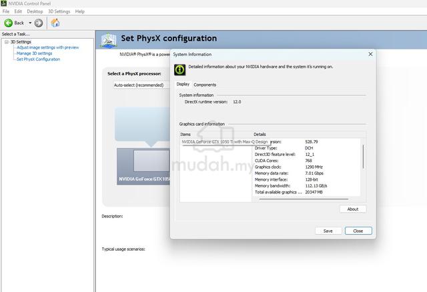Click the Details column header
The image size is (427, 292).
tap(260, 135)
